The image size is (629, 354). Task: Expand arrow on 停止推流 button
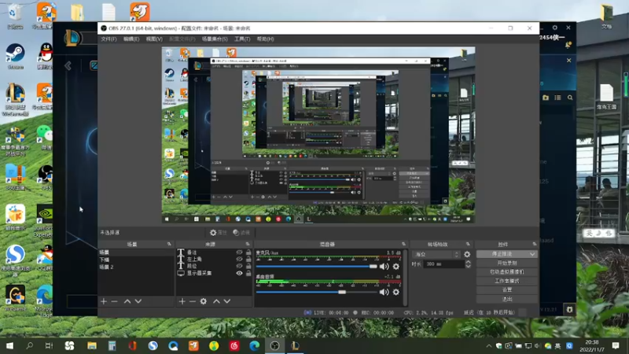(x=532, y=254)
